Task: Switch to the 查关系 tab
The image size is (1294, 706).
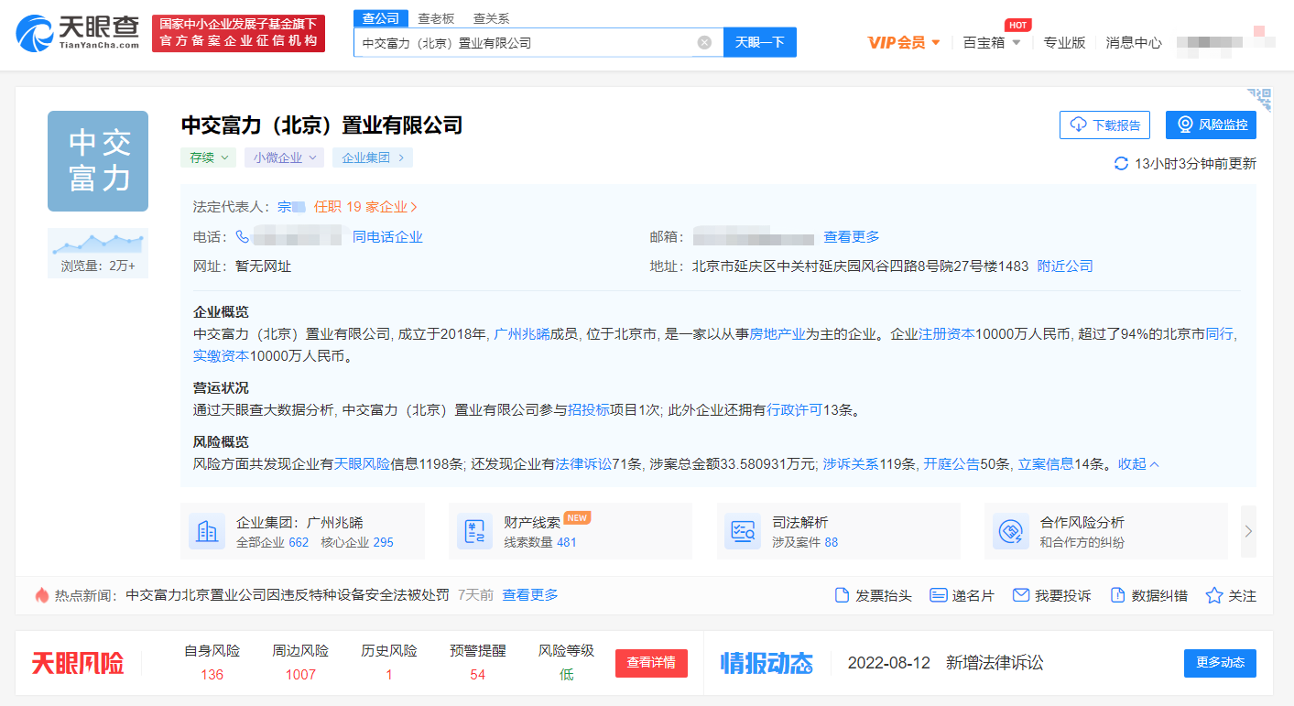Action: coord(492,18)
